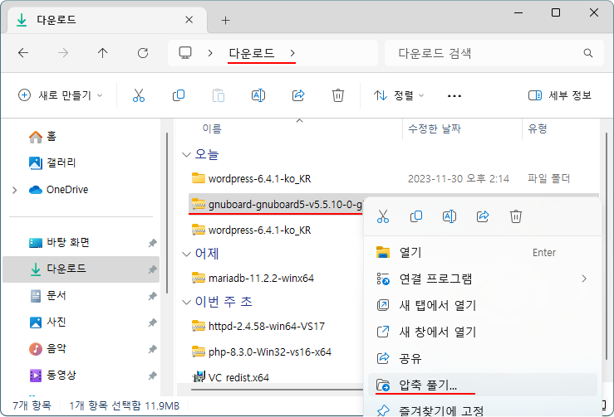The width and height of the screenshot is (614, 417).
Task: Click the navigation pane vertical scrollbar
Action: tap(167, 213)
